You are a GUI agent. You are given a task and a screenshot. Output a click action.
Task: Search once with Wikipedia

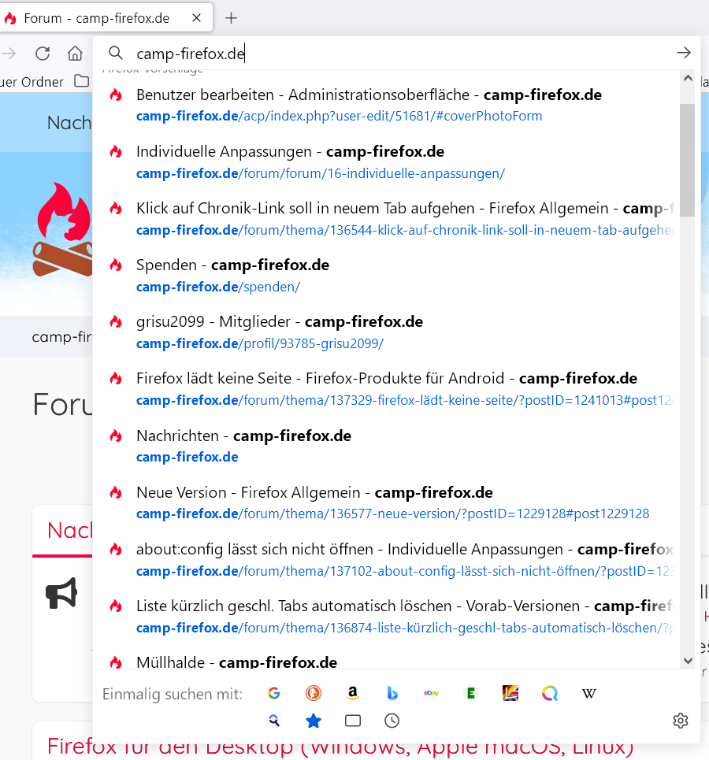click(588, 693)
